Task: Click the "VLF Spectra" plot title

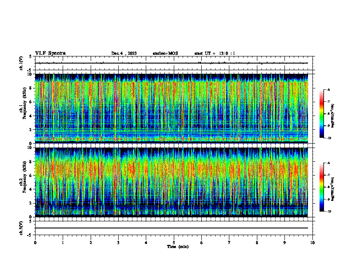Action: 50,53
